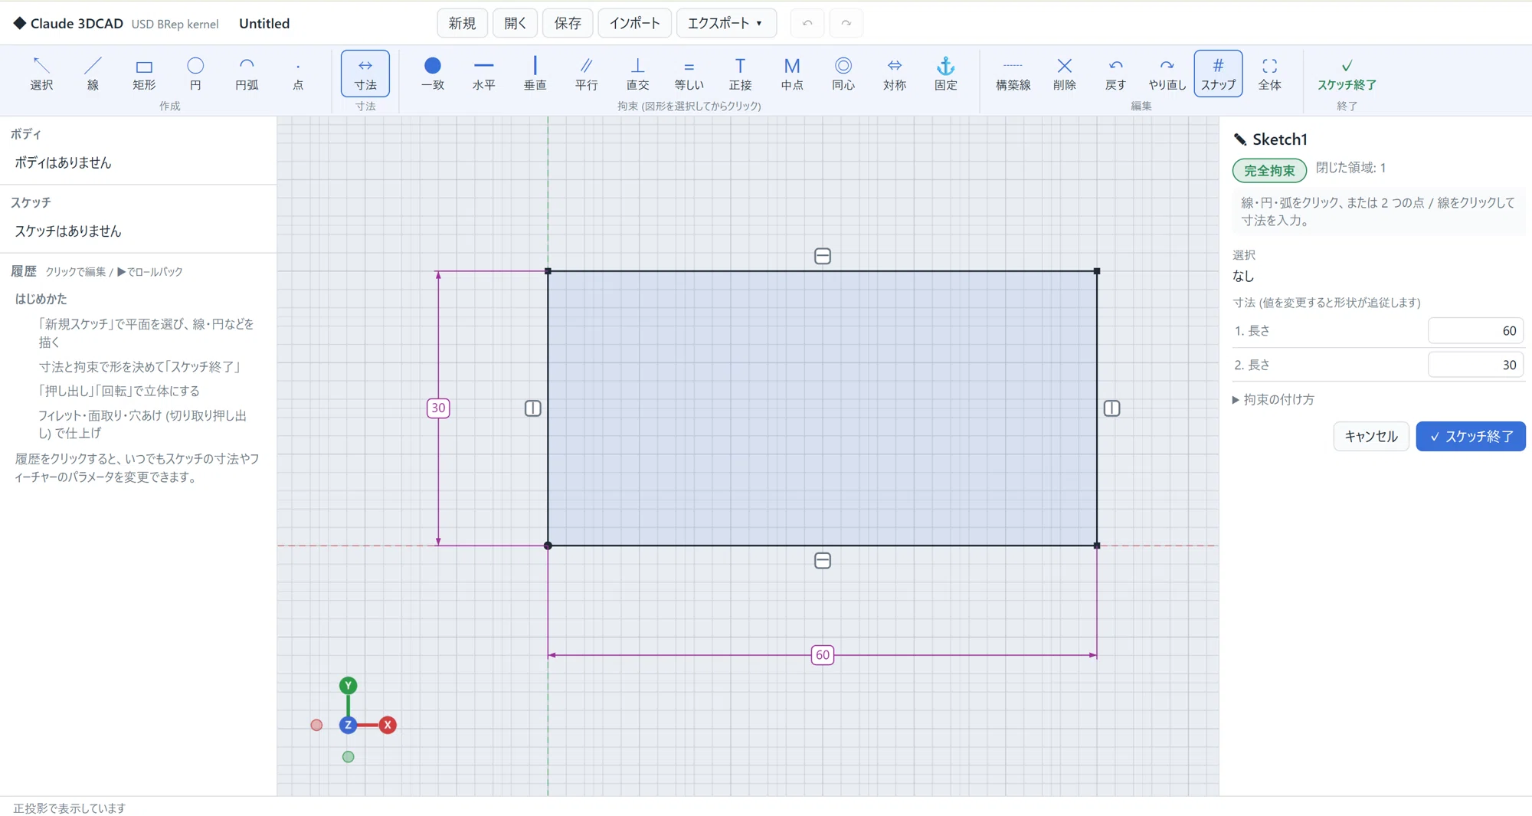Open the エクスポート export dropdown

click(725, 23)
